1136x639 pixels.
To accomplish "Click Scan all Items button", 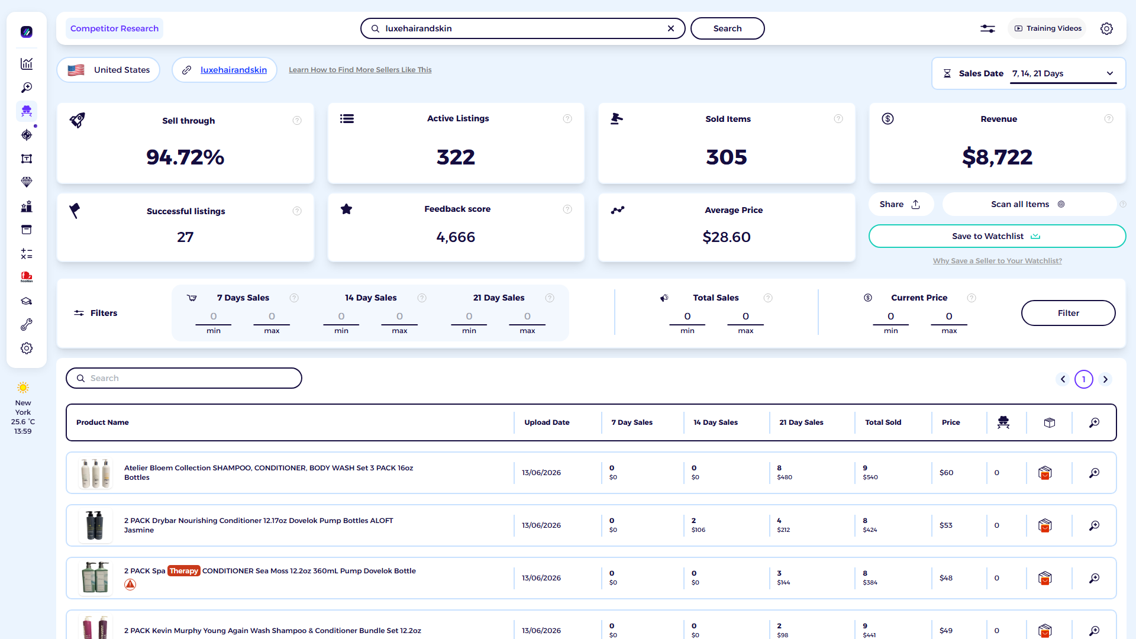I will 1028,204.
